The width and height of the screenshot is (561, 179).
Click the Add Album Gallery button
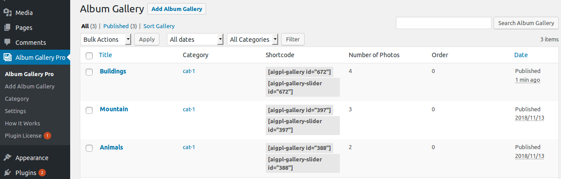point(177,9)
